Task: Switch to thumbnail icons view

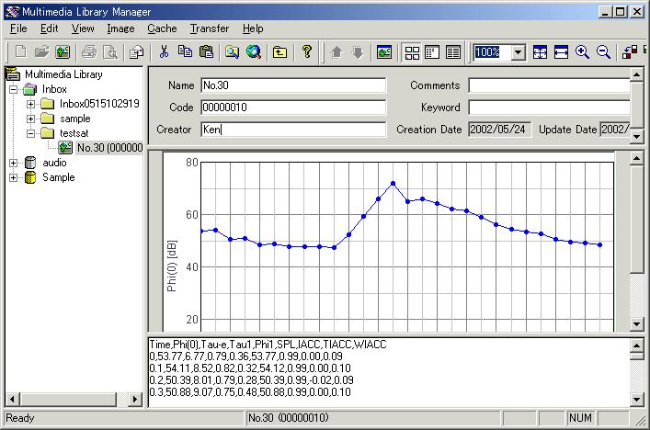Action: point(412,52)
